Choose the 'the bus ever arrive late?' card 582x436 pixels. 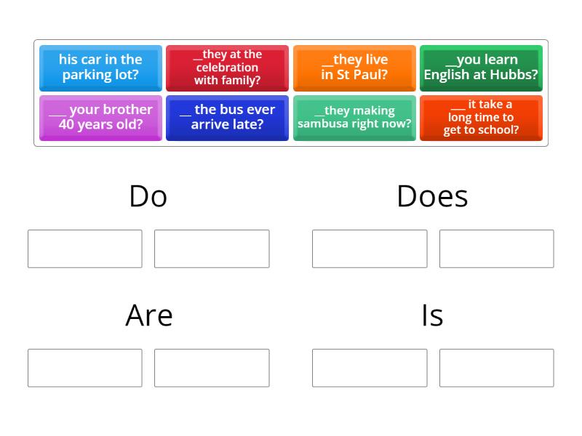227,118
